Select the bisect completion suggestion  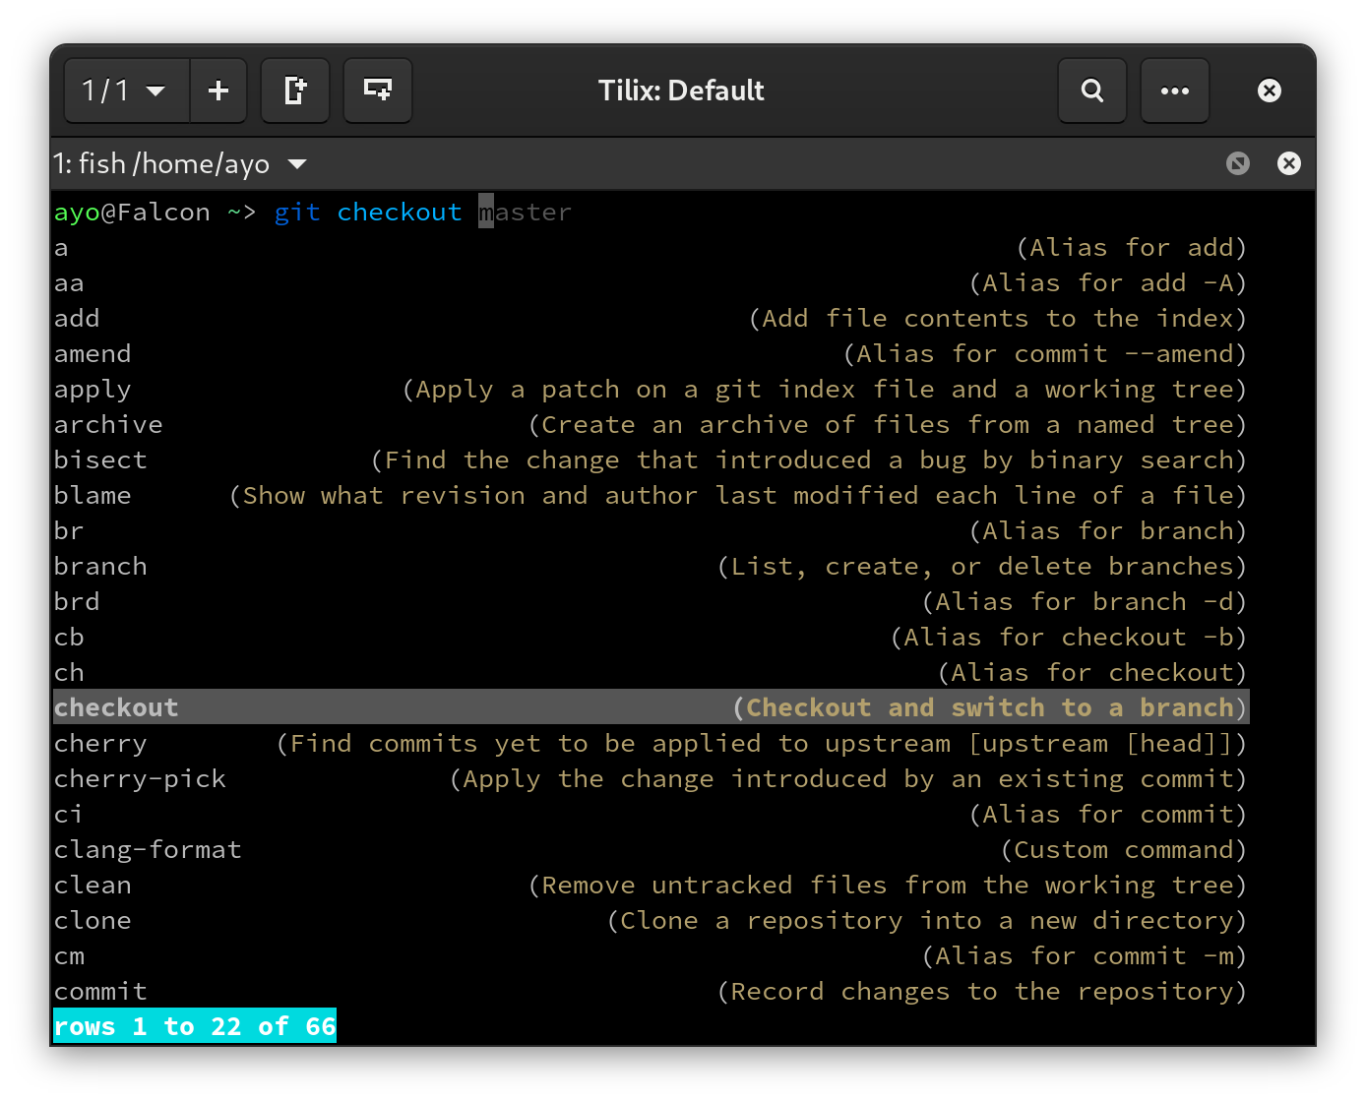pyautogui.click(x=100, y=459)
